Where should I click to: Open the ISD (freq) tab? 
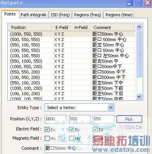tap(60, 15)
